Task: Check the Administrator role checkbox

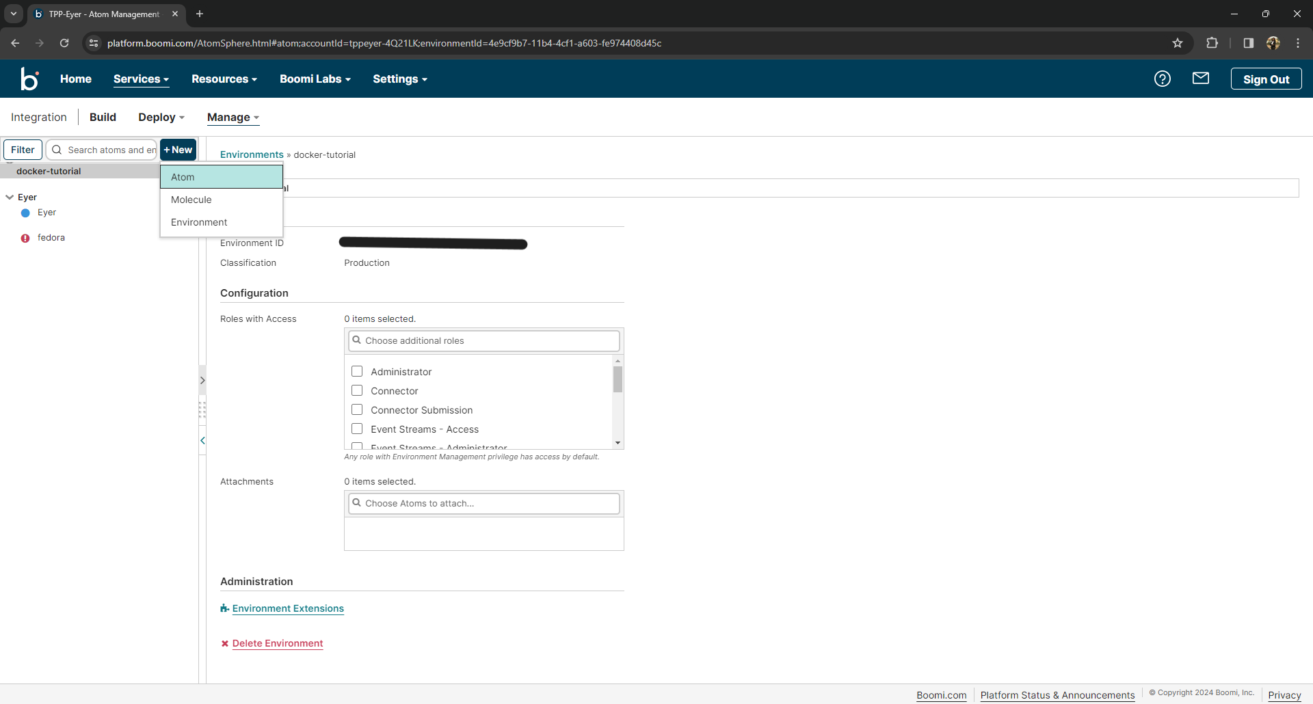Action: coord(356,371)
